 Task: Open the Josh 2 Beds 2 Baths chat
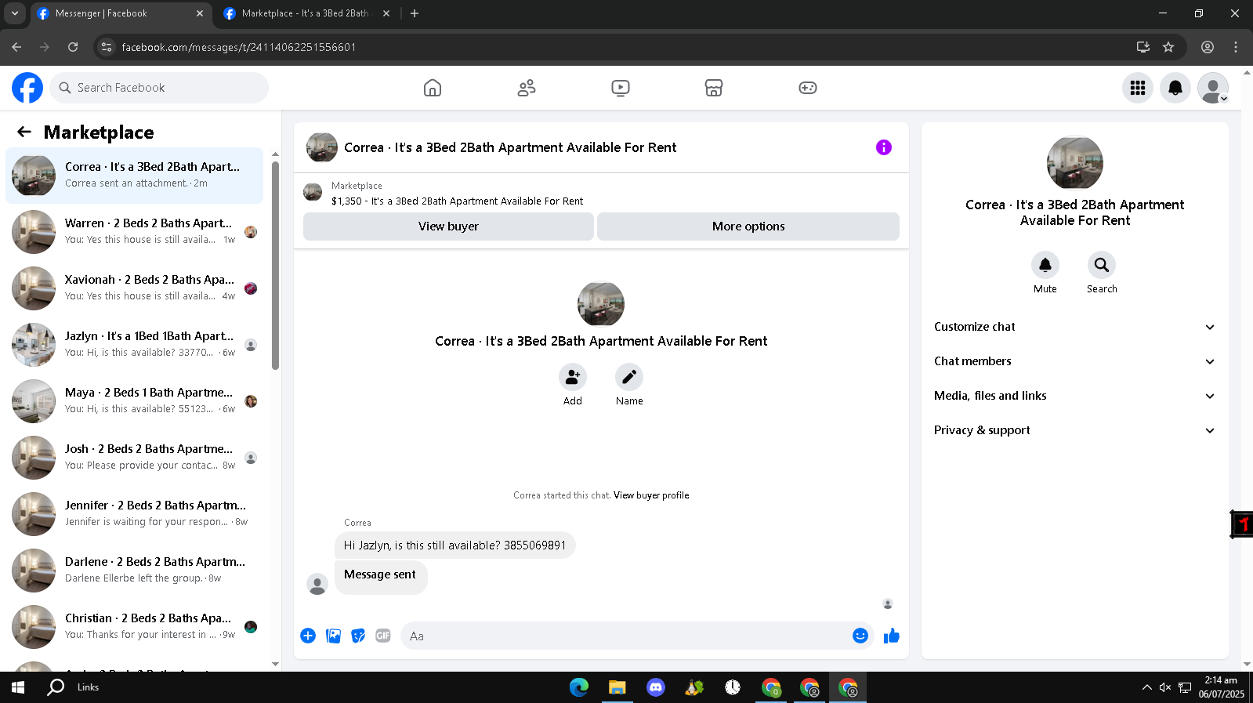135,458
